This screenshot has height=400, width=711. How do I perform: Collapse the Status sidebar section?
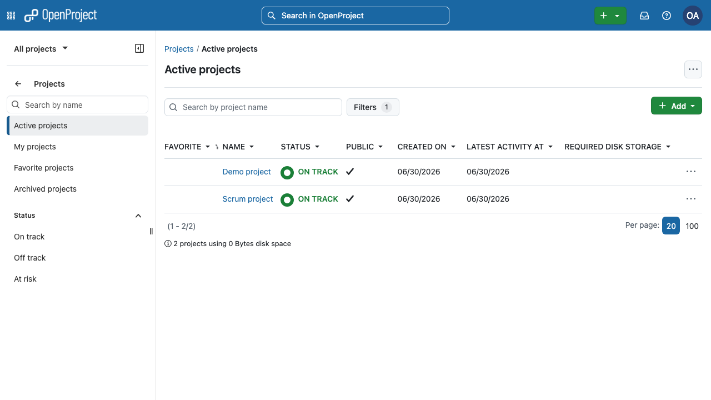click(x=138, y=216)
